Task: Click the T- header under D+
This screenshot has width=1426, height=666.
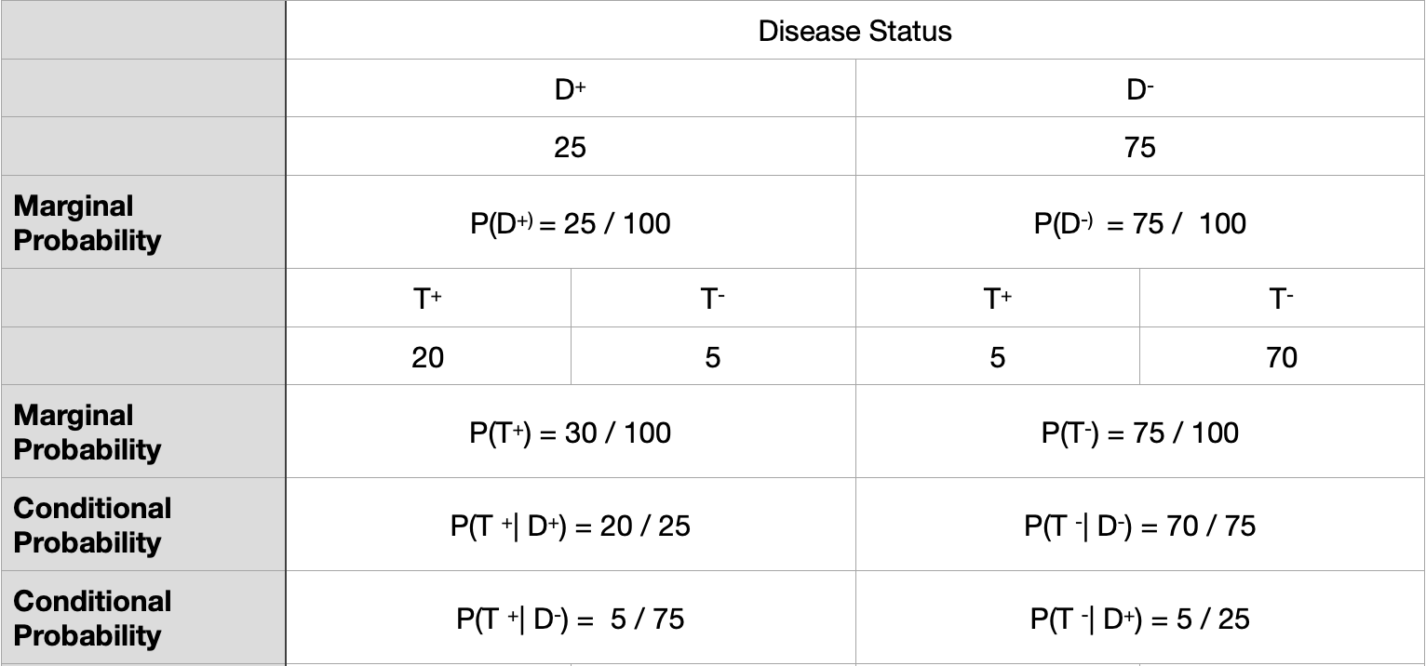Action: pyautogui.click(x=712, y=299)
